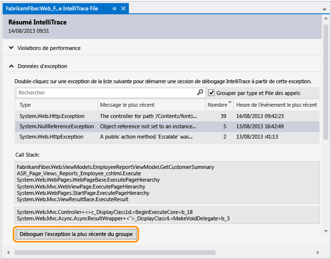Select System.Web.Http.Exception row
The width and height of the screenshot is (331, 259).
pyautogui.click(x=167, y=116)
